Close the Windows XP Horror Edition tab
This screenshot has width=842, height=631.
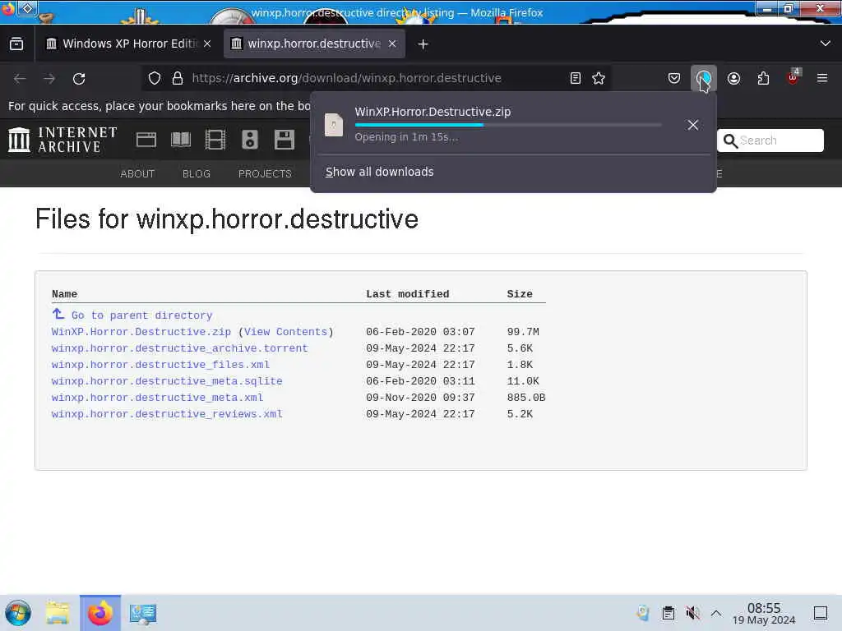(x=207, y=44)
